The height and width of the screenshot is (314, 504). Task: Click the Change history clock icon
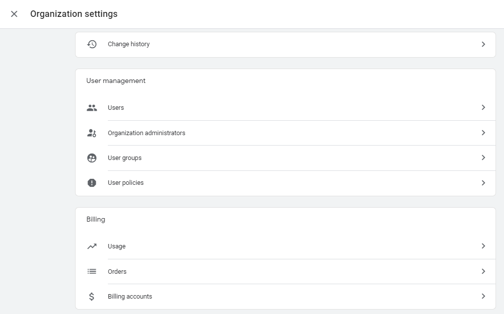pos(91,44)
